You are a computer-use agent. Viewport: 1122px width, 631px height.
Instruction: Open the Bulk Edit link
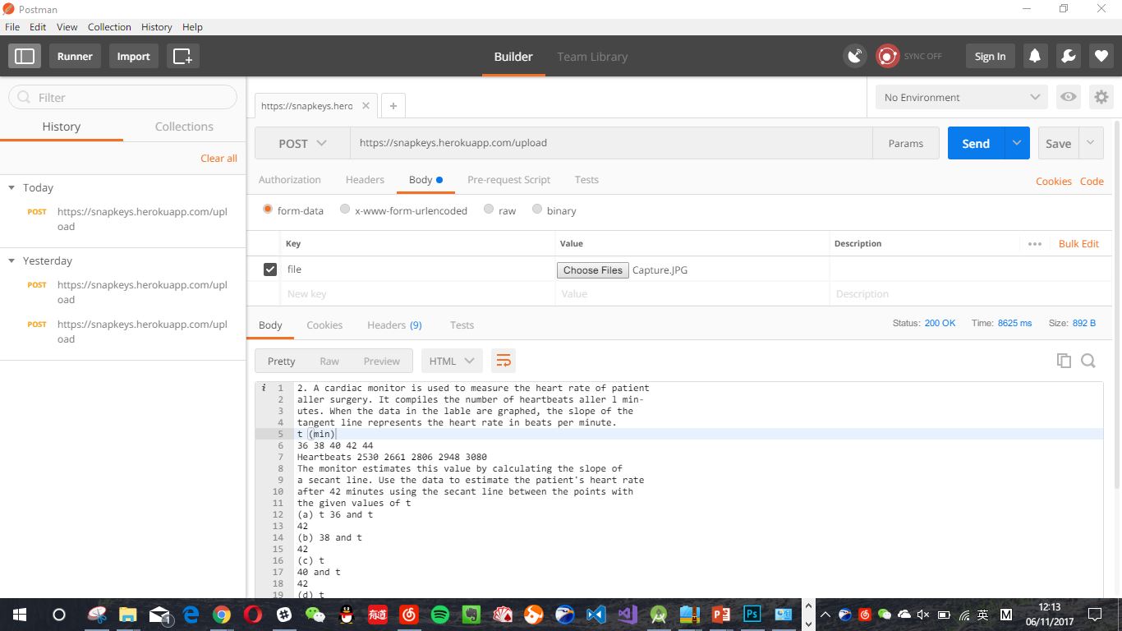[x=1078, y=244]
